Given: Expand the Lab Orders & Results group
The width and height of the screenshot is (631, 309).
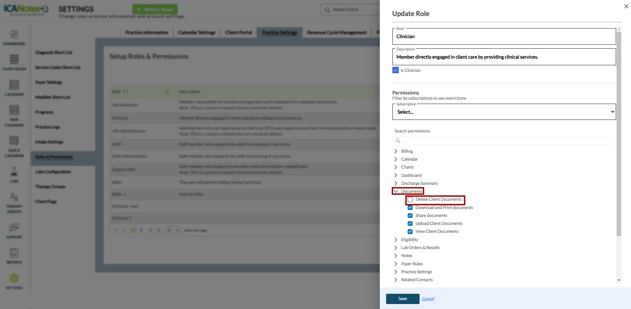Looking at the screenshot, I should 396,248.
